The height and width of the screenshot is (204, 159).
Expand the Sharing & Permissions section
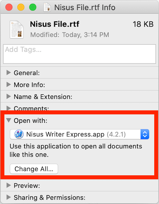pos(9,197)
